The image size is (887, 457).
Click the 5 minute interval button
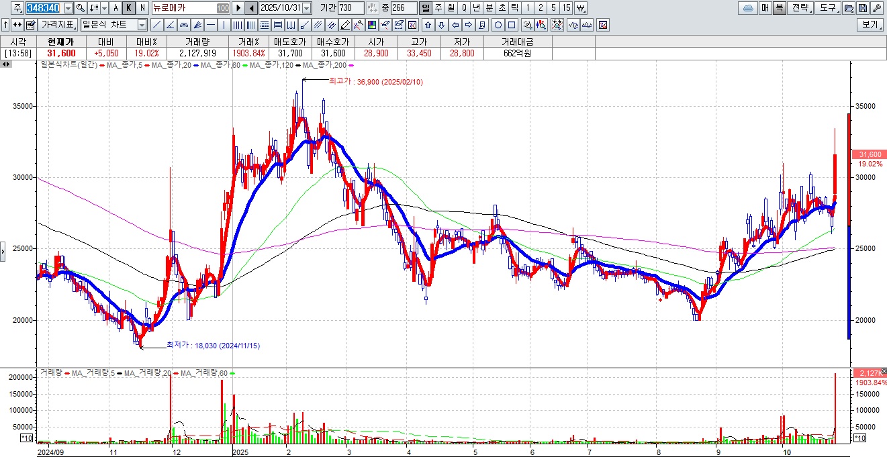pos(553,8)
